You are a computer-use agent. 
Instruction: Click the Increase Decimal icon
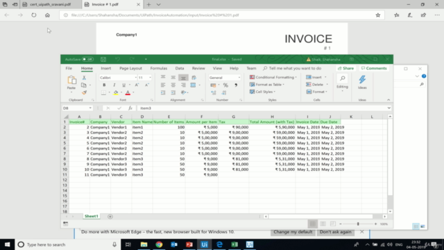point(214,92)
